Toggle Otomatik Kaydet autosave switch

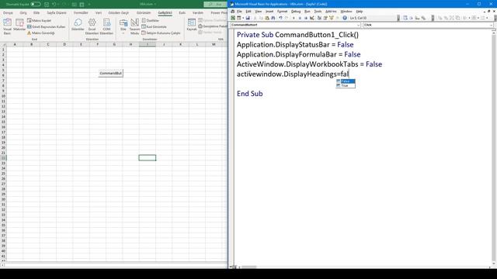36,4
